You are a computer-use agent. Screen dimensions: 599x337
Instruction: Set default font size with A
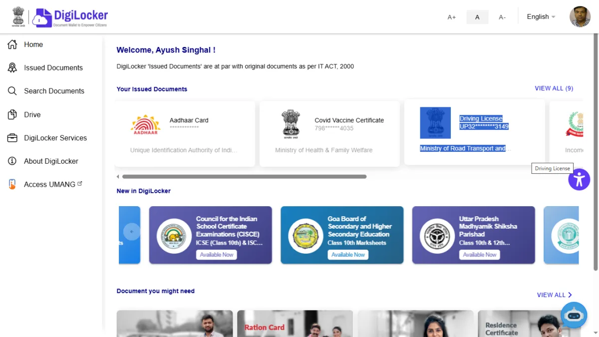tap(477, 17)
